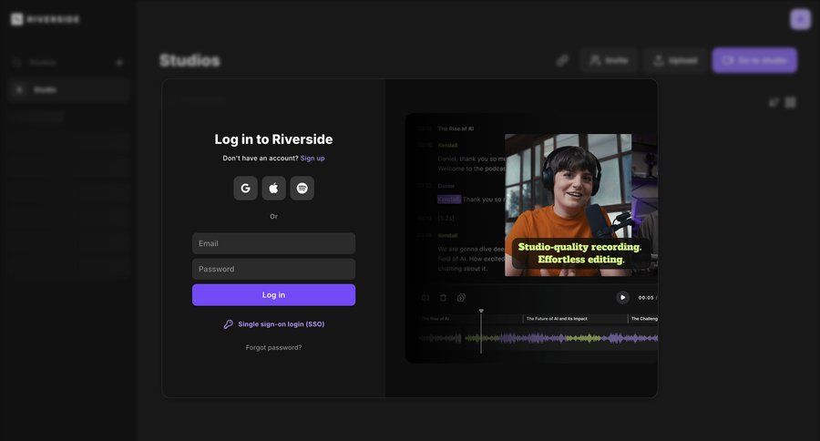The height and width of the screenshot is (441, 820).
Task: Sign in with the Apple icon button
Action: [x=273, y=189]
